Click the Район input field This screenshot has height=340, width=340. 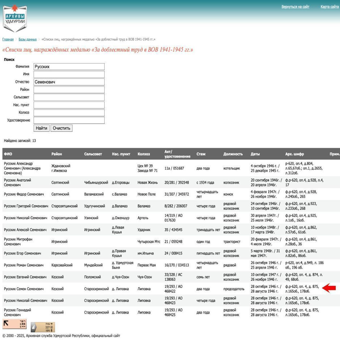click(69, 90)
